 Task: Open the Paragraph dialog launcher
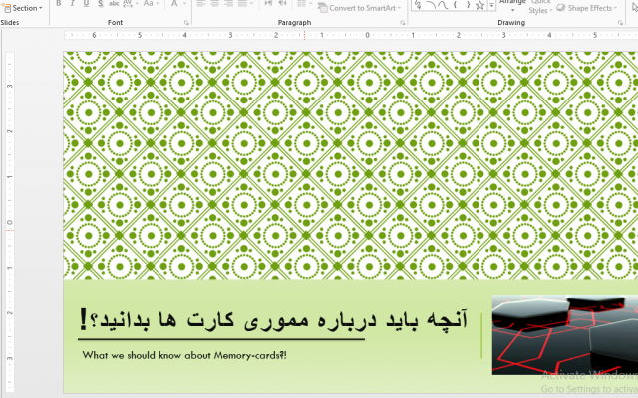coord(403,23)
